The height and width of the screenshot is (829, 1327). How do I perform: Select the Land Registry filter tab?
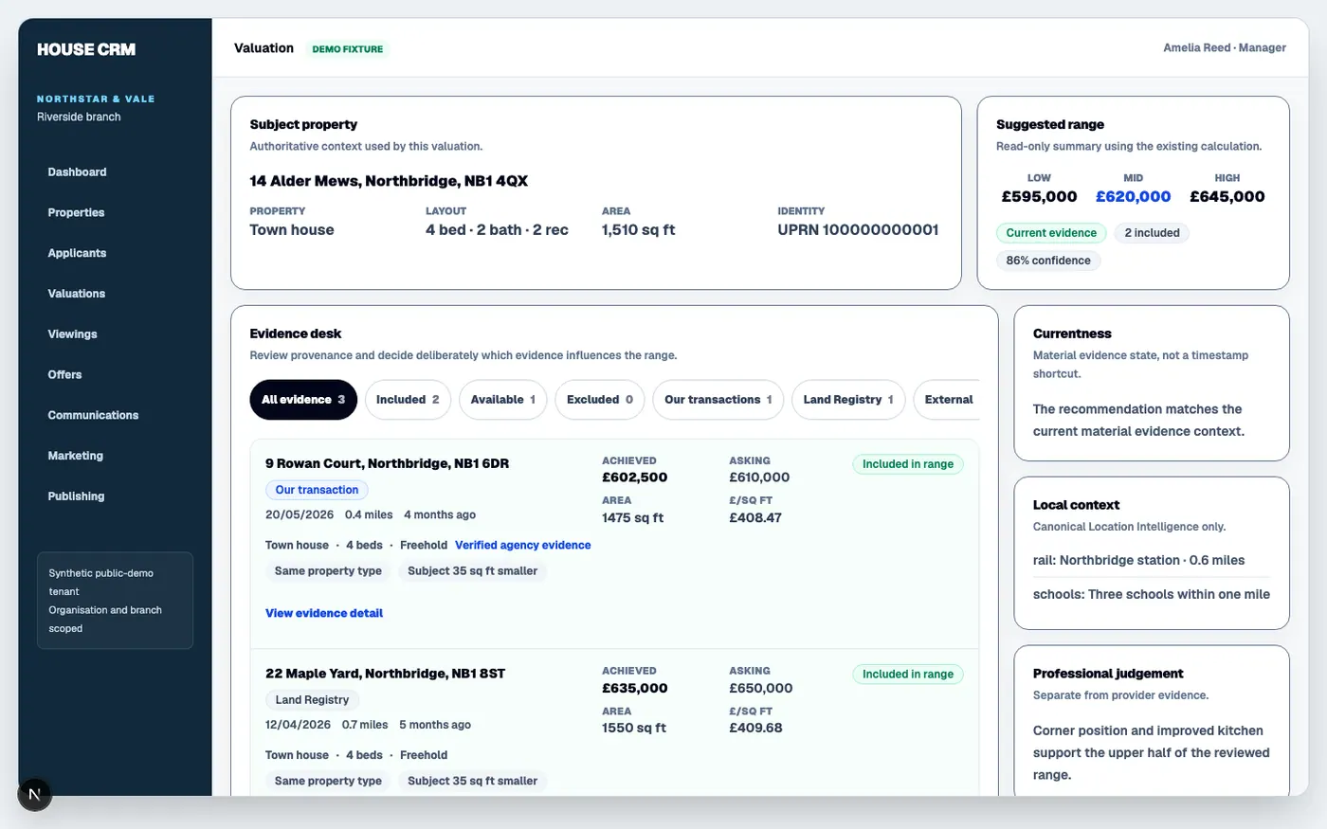coord(848,400)
